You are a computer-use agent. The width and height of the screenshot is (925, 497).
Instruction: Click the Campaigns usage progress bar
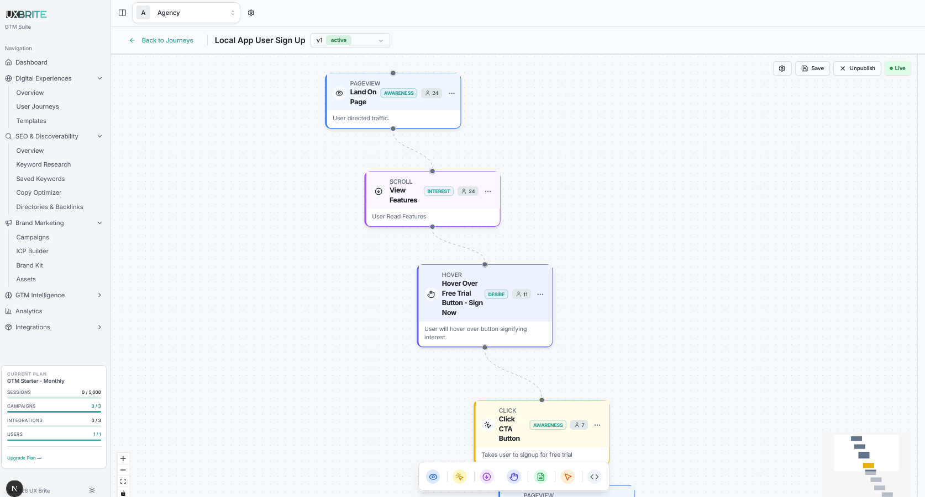click(54, 412)
